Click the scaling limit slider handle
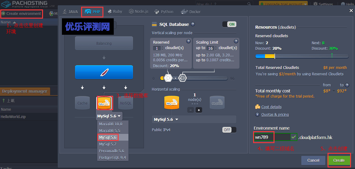 coord(182,78)
